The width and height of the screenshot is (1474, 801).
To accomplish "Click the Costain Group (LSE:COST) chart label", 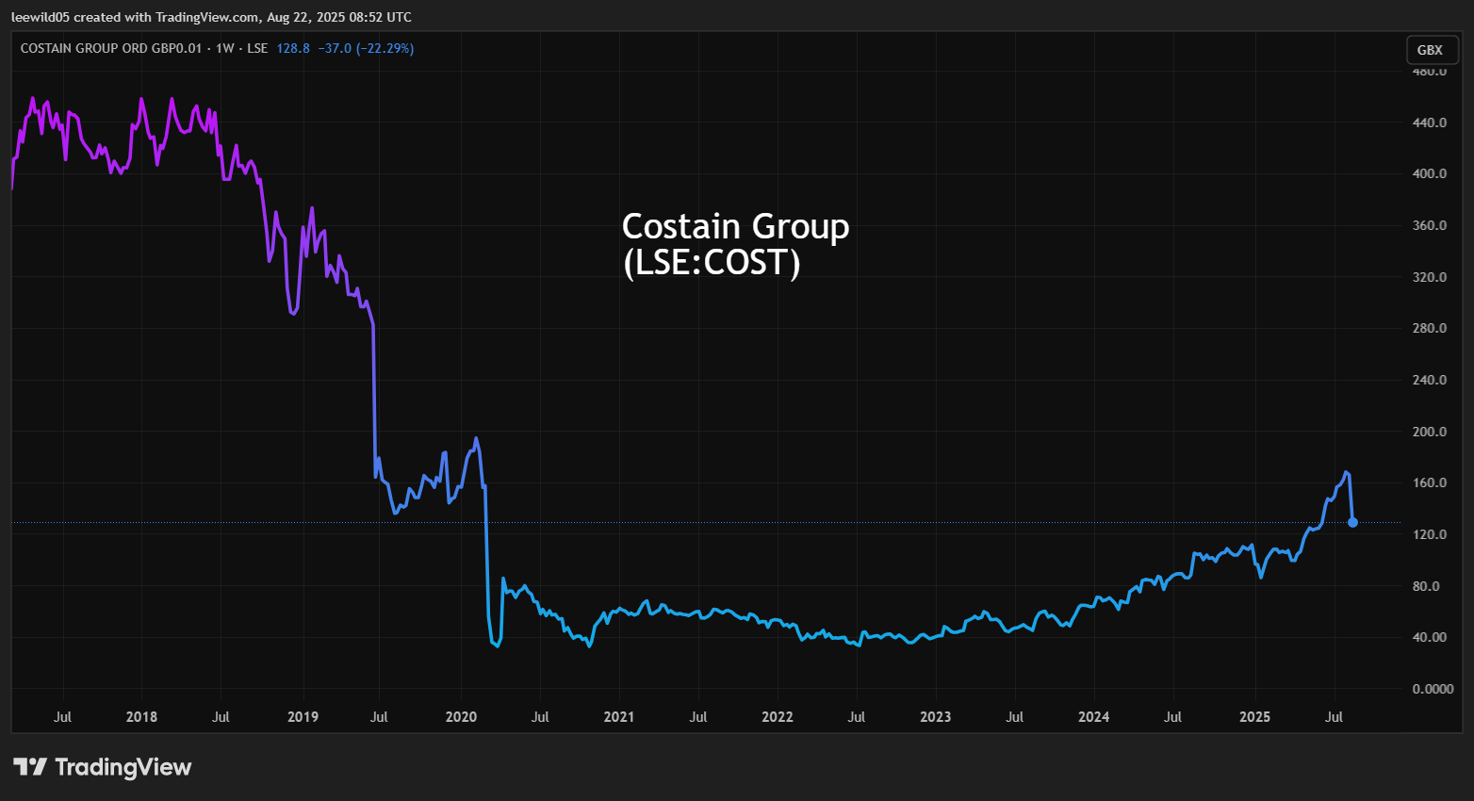I will [735, 244].
